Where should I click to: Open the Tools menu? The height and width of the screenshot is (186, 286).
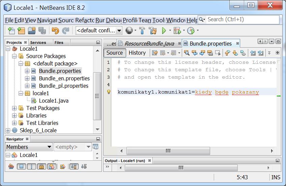coord(159,20)
